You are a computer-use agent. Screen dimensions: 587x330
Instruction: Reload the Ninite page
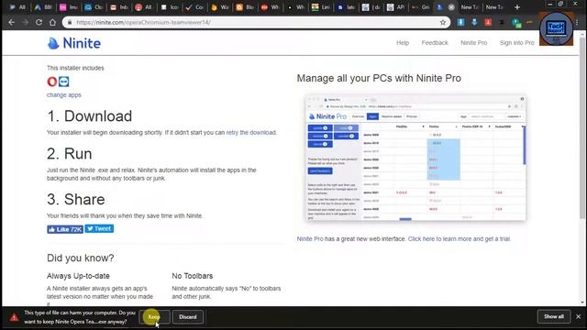click(39, 22)
